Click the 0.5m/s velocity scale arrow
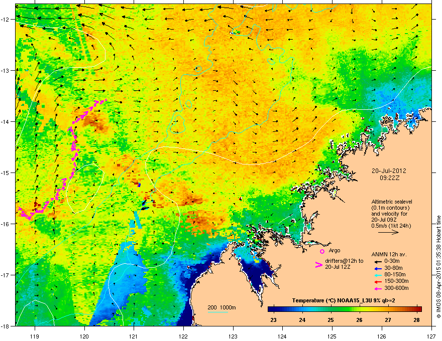 click(x=388, y=232)
